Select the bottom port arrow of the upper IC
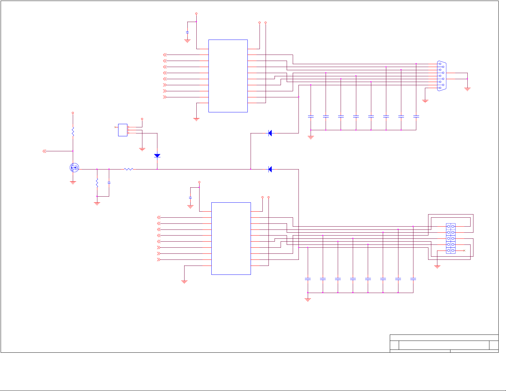Screen dimensions: 506x391 (x=165, y=97)
